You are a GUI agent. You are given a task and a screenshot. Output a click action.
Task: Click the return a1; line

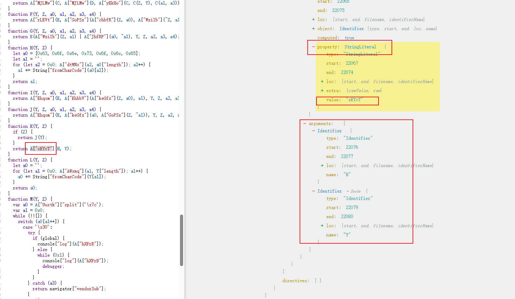click(25, 82)
